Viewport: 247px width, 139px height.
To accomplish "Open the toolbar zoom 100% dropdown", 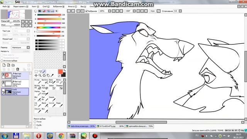I will point(109,11).
